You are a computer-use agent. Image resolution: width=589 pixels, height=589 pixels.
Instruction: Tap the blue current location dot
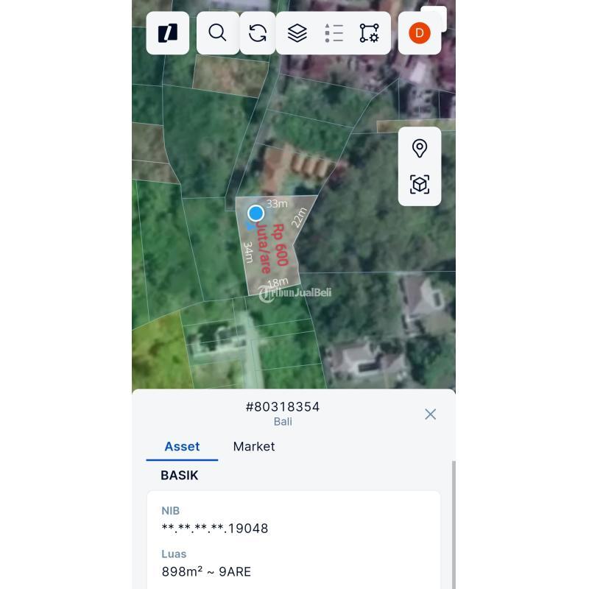(x=255, y=213)
